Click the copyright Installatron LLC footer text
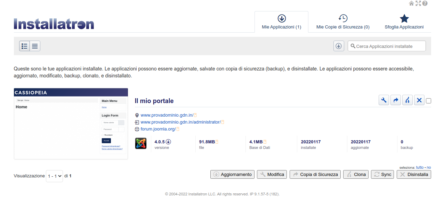The width and height of the screenshot is (444, 202). 222,194
